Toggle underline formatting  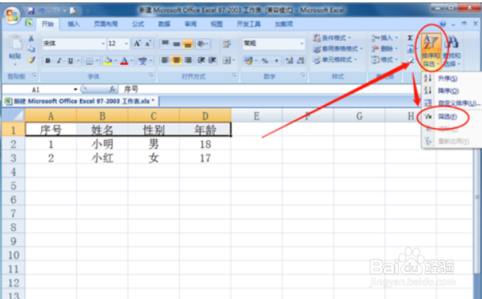[71, 61]
